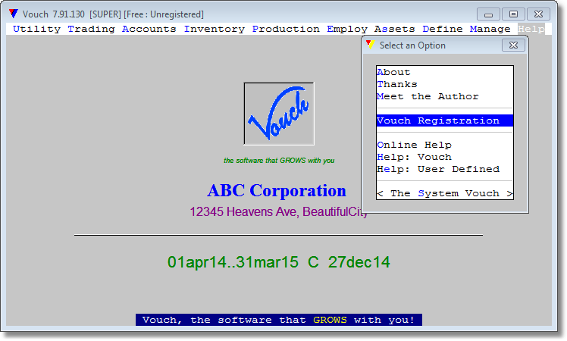Click the green GROWS with you tagline
The image size is (567, 341).
279,161
